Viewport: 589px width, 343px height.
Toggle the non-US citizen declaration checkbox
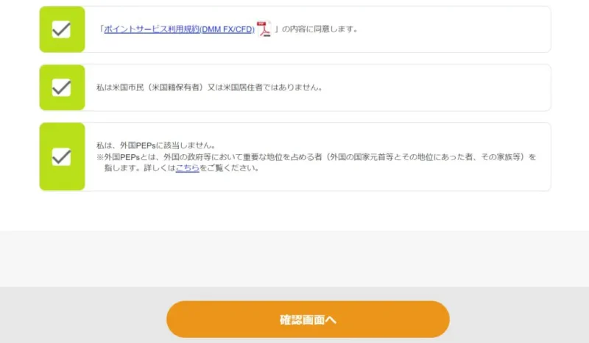click(62, 87)
